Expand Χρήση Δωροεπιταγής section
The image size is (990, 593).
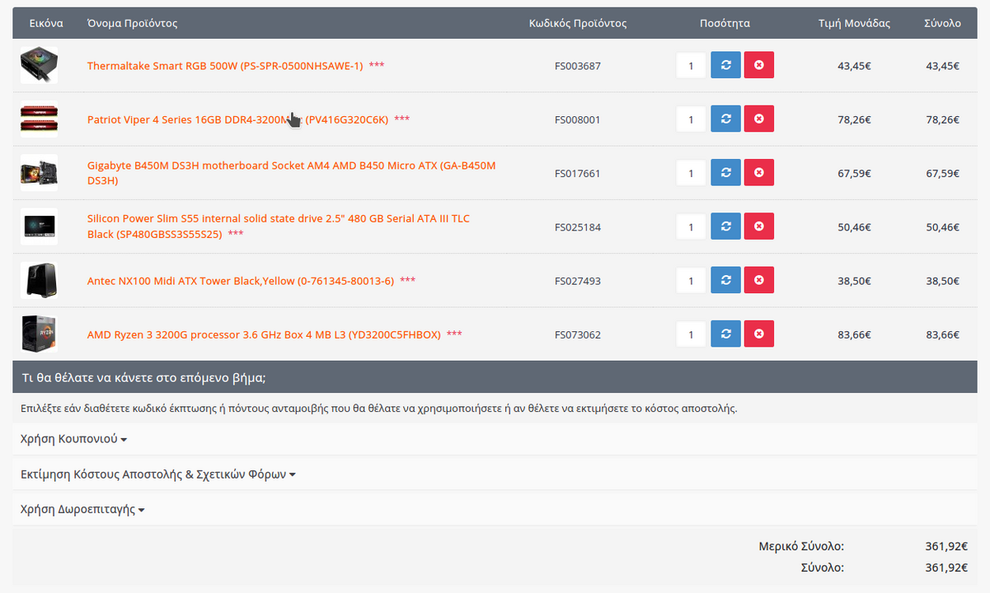[x=82, y=510]
